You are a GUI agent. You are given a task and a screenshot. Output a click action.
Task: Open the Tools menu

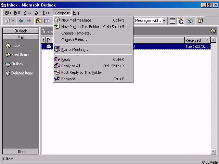click(x=47, y=13)
